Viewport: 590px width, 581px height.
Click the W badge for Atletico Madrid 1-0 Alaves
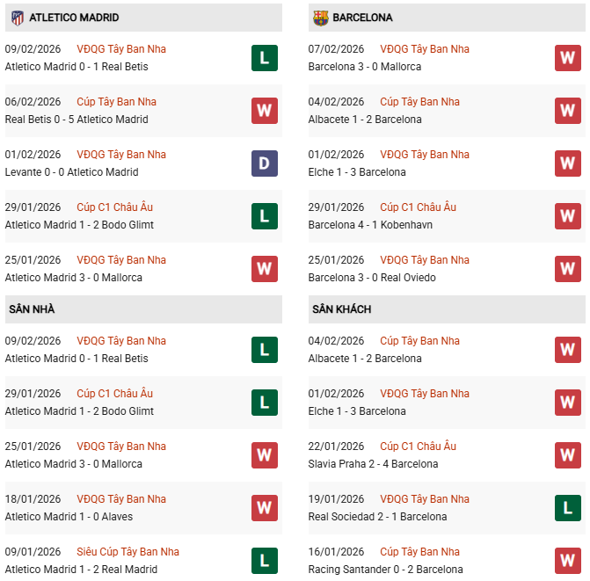pyautogui.click(x=264, y=508)
